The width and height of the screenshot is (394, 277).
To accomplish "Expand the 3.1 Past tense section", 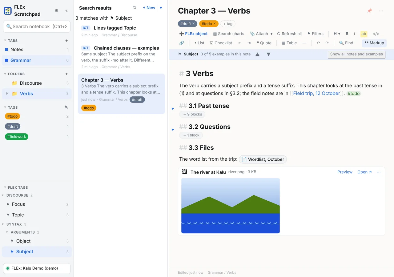I will [x=173, y=109].
